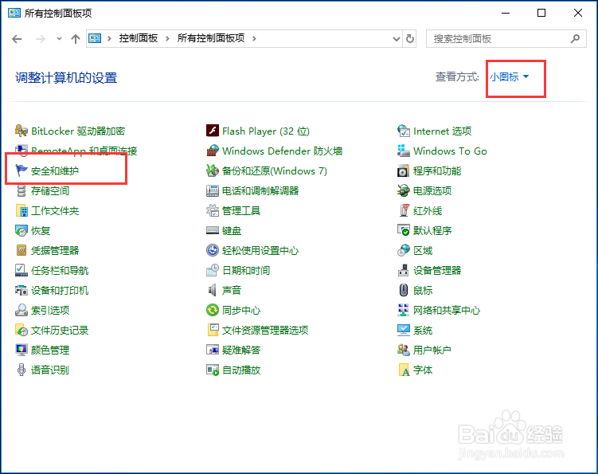Open recent locations dropdown arrow
This screenshot has height=474, width=598.
tap(59, 38)
